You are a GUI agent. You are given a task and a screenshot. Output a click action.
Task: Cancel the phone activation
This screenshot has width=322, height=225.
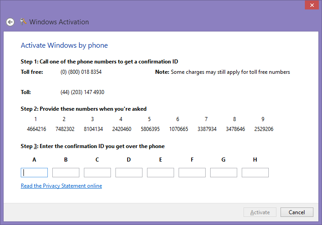(297, 212)
